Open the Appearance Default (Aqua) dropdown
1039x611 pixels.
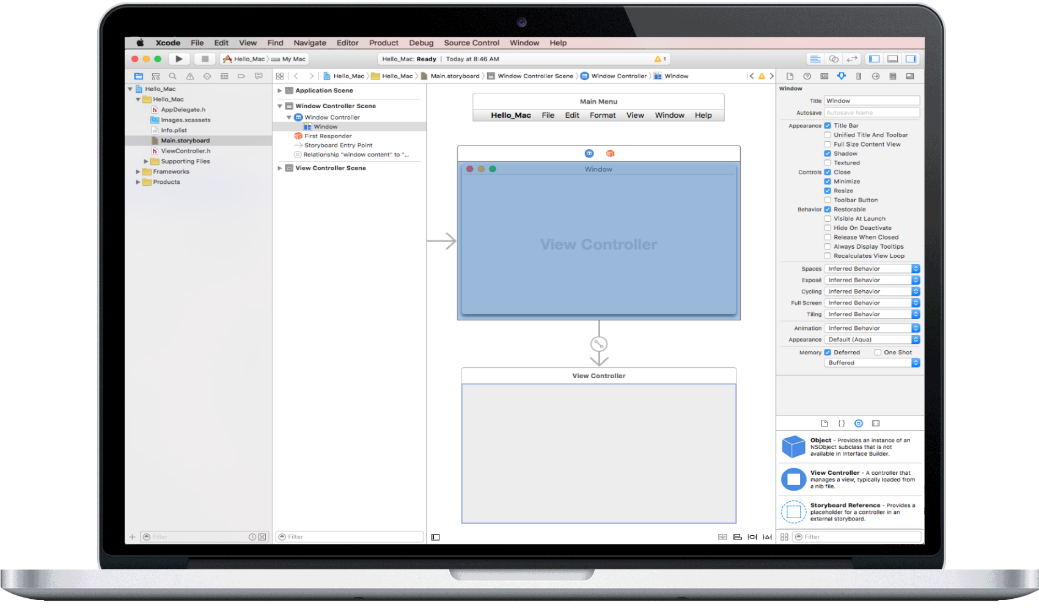pos(872,340)
